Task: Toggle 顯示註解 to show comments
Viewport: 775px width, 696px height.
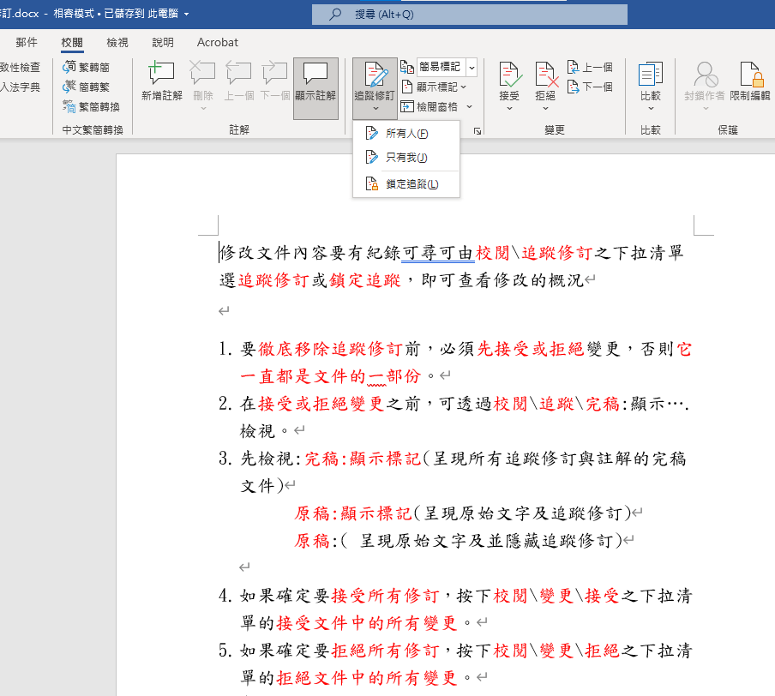Action: (315, 81)
